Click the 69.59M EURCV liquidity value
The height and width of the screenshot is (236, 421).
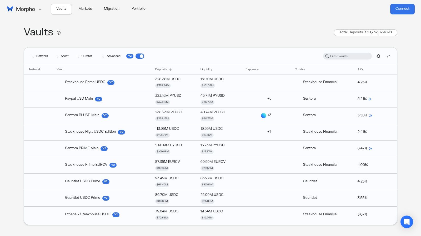[213, 162]
